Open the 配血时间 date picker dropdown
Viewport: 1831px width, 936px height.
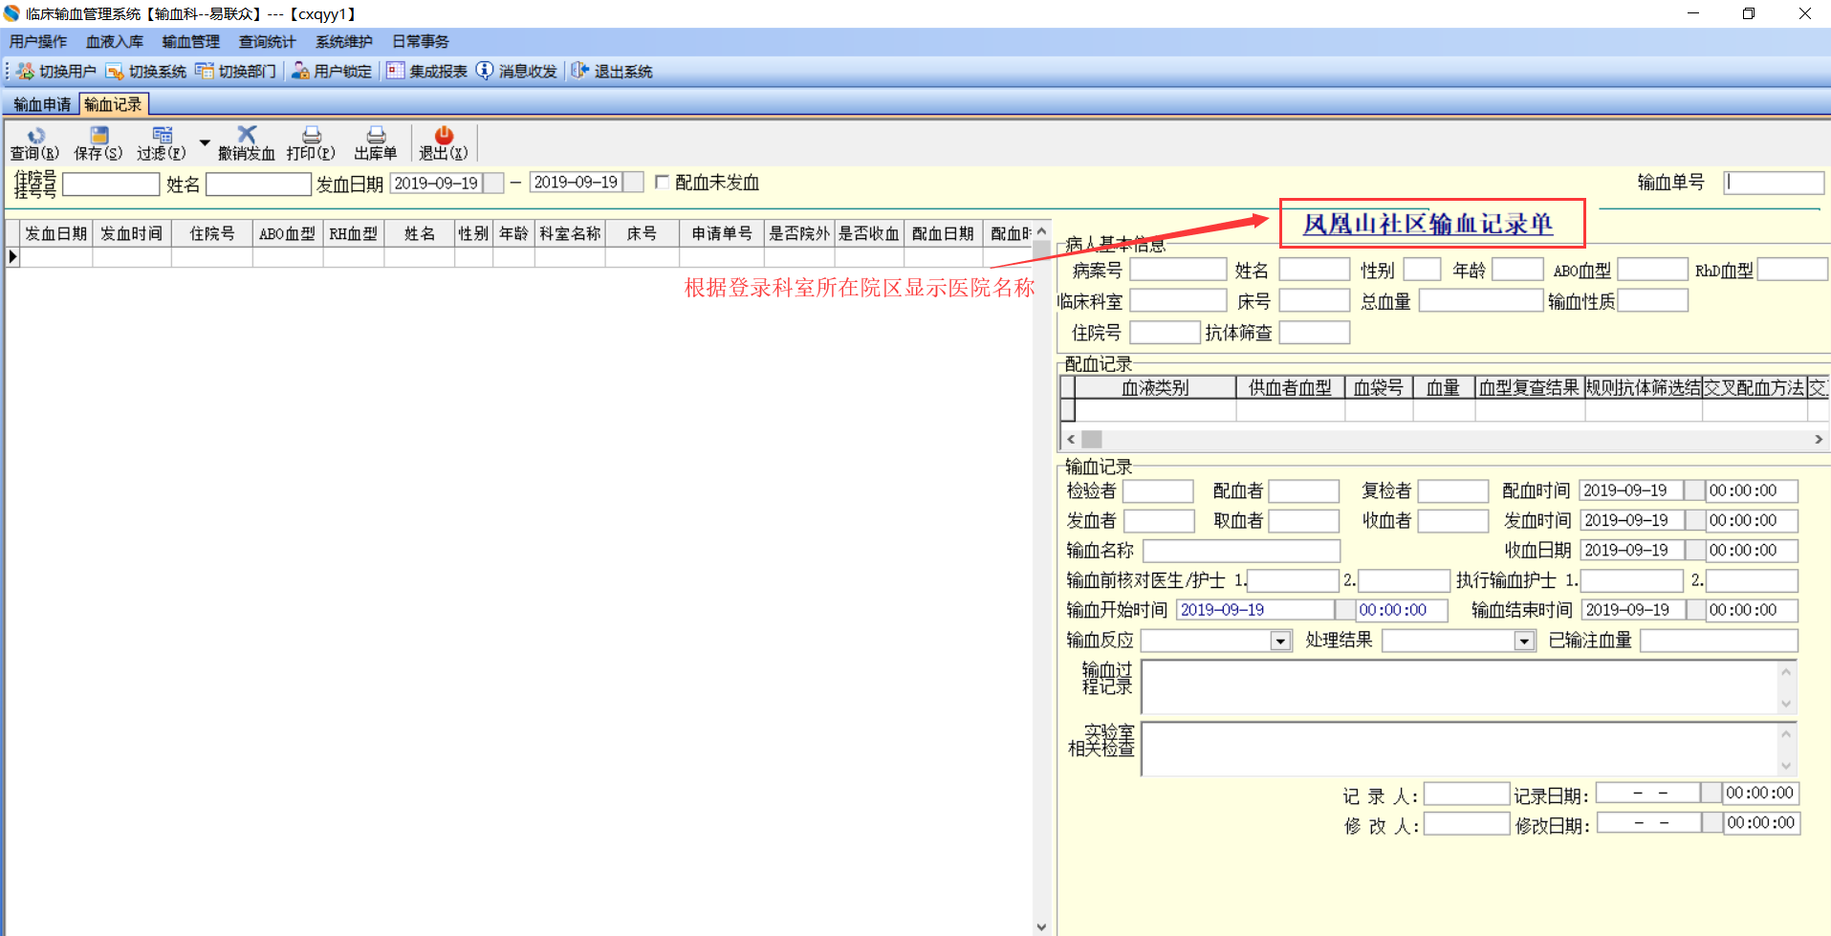tap(1694, 490)
